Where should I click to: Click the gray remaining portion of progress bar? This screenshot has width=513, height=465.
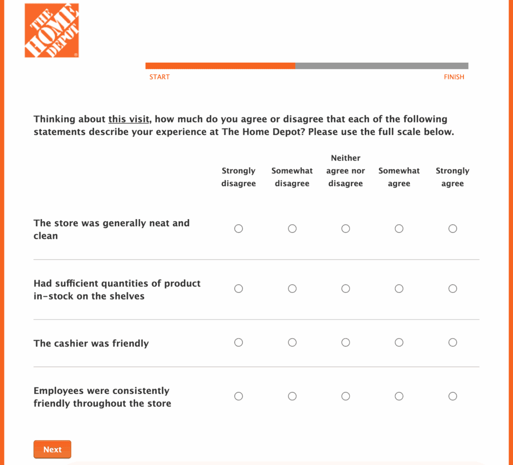pos(382,66)
